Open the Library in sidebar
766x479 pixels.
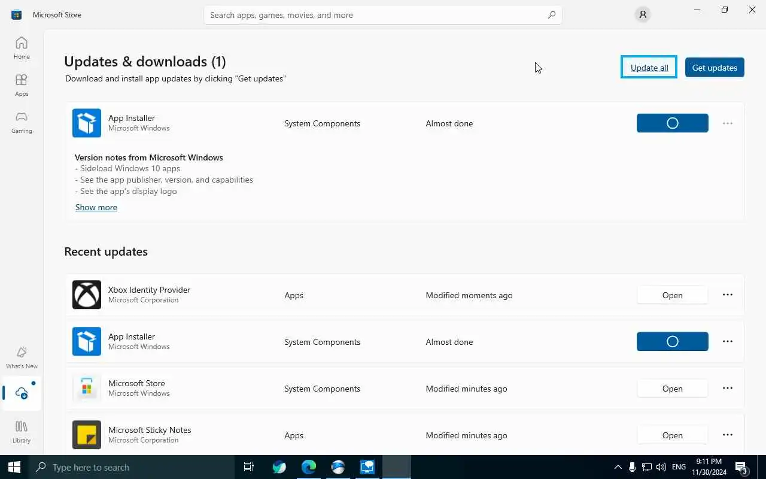22,432
